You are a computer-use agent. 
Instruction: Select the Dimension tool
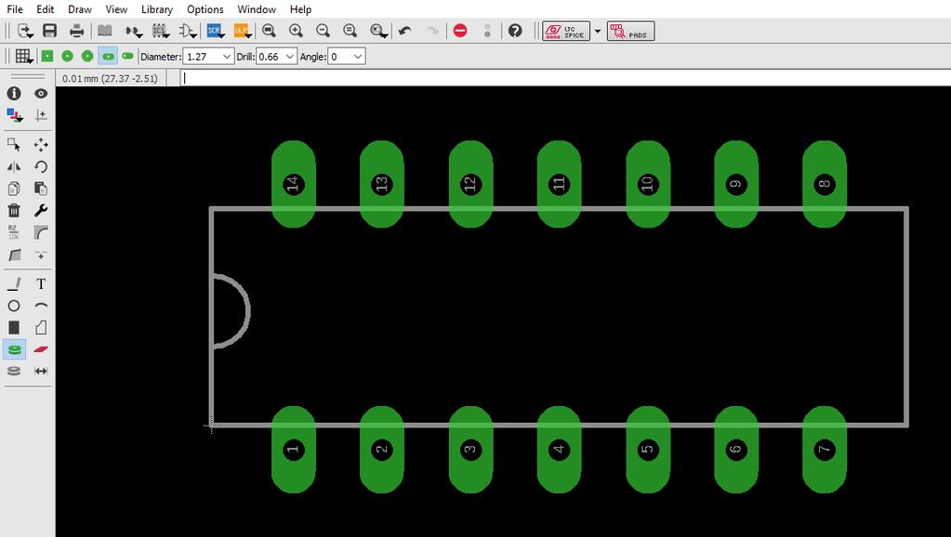[41, 371]
